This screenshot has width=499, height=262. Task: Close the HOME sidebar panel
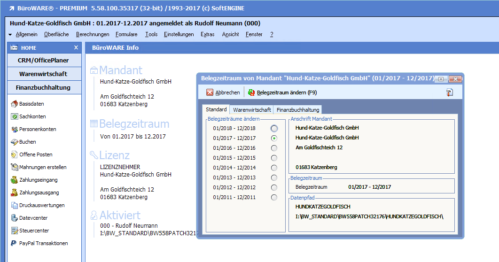point(76,47)
